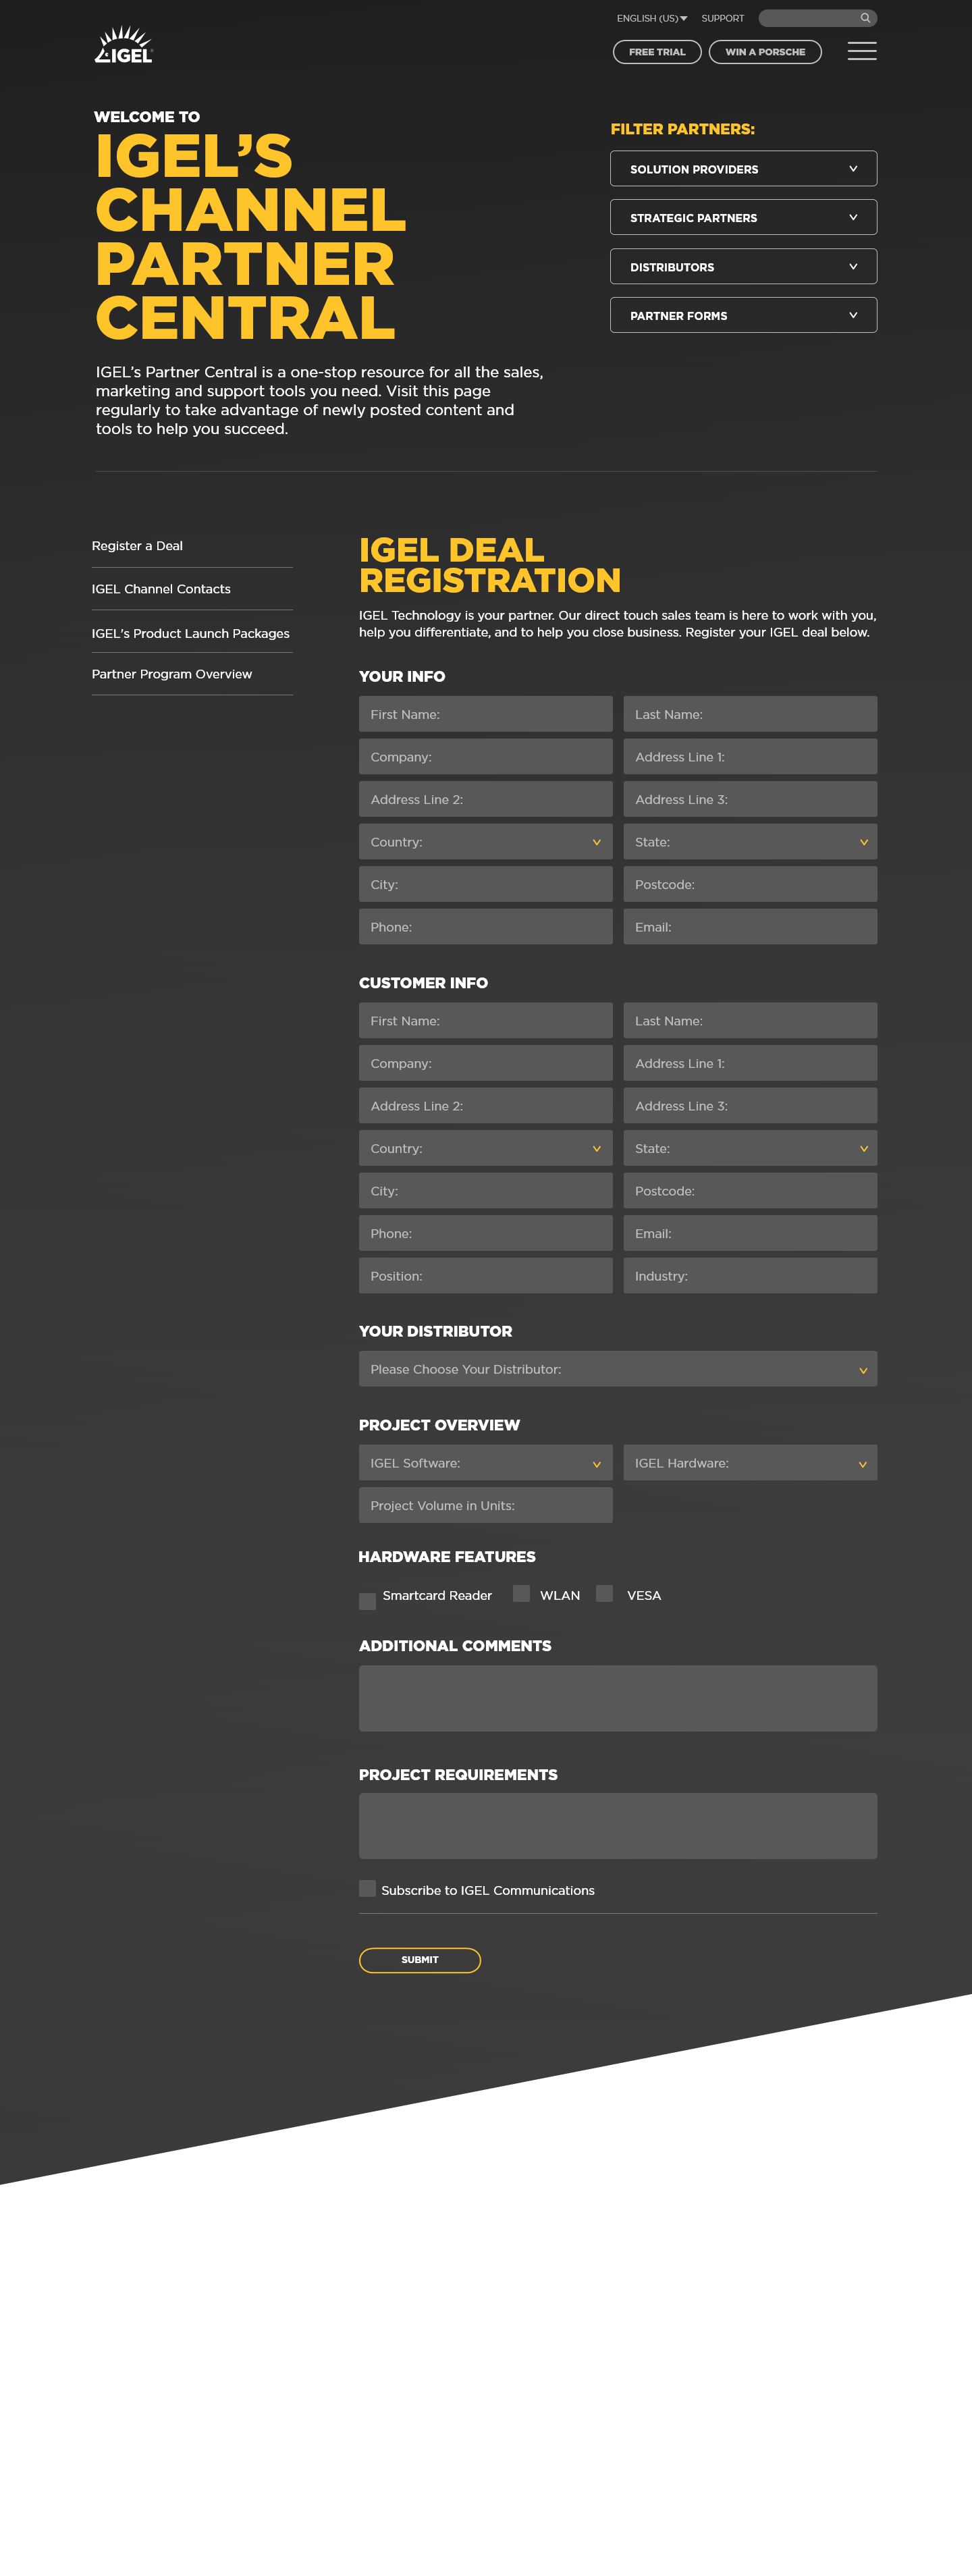Open Your Info State dropdown

tap(750, 842)
